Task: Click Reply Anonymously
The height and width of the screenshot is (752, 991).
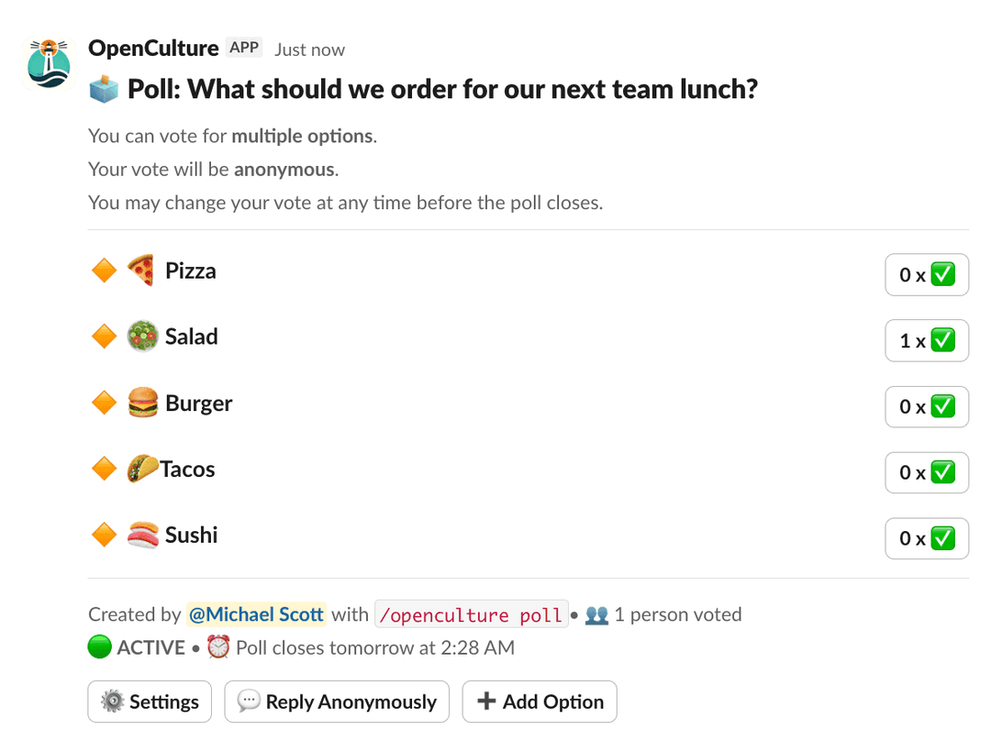Action: click(x=336, y=702)
